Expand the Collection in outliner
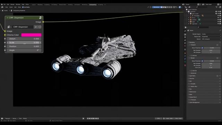This screenshot has width=222, height=125. point(187,11)
